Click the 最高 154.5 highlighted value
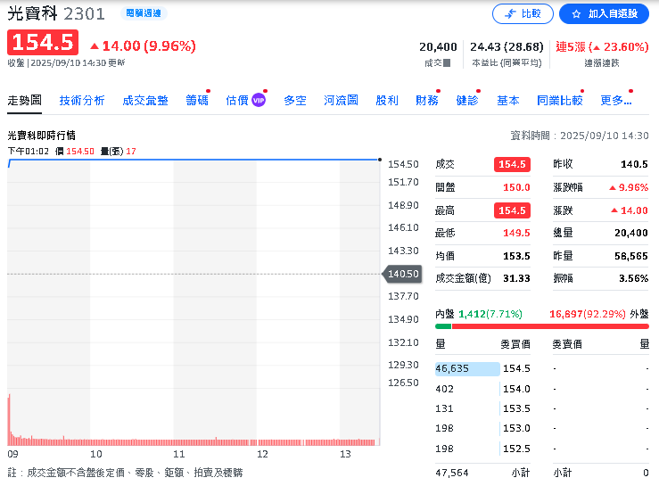 click(x=512, y=210)
